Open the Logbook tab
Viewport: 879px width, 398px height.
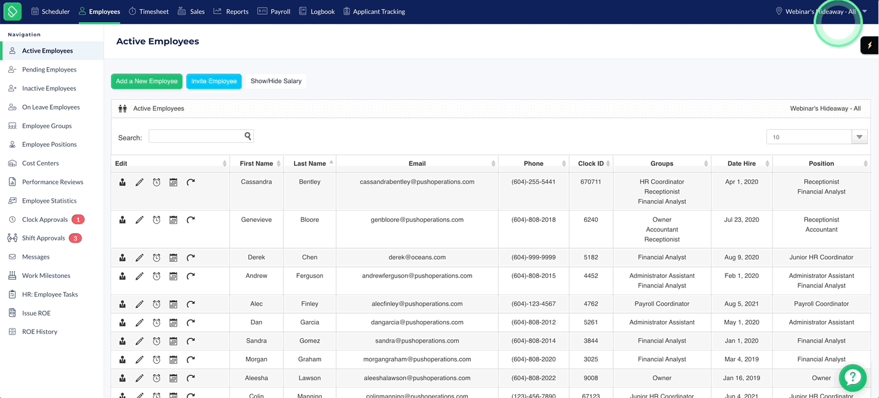[317, 12]
